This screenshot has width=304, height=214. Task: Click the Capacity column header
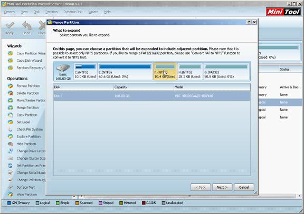tap(144, 87)
